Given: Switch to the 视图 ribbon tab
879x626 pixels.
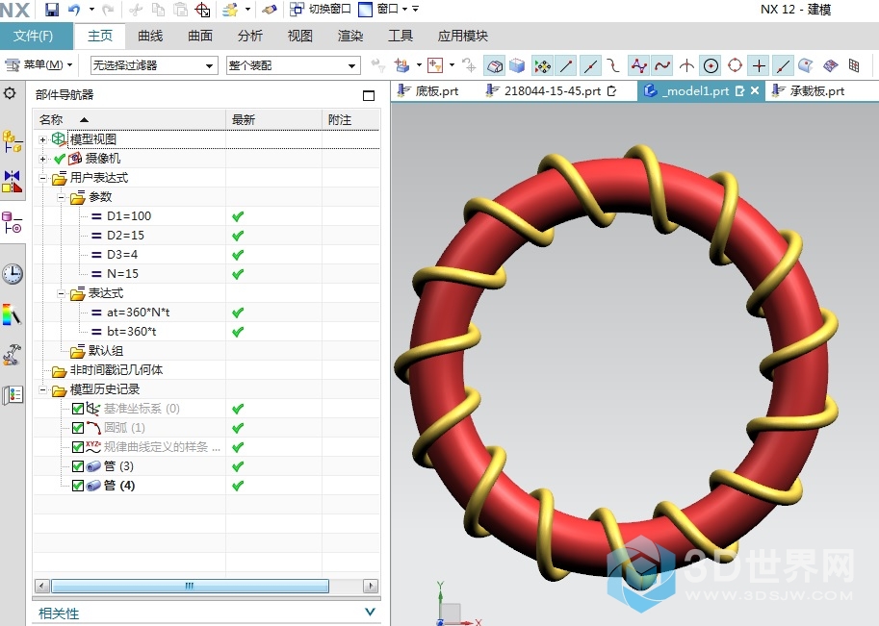Looking at the screenshot, I should (300, 36).
